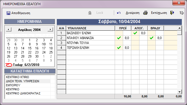
Task: Check ΒΡΑΔΥ for ΒΑΣΙΛΕΙΟΥ ΕΛΕΝΗ
Action: [152, 33]
